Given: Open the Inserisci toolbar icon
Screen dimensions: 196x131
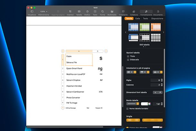Looking at the screenshot, I should click(x=70, y=12).
